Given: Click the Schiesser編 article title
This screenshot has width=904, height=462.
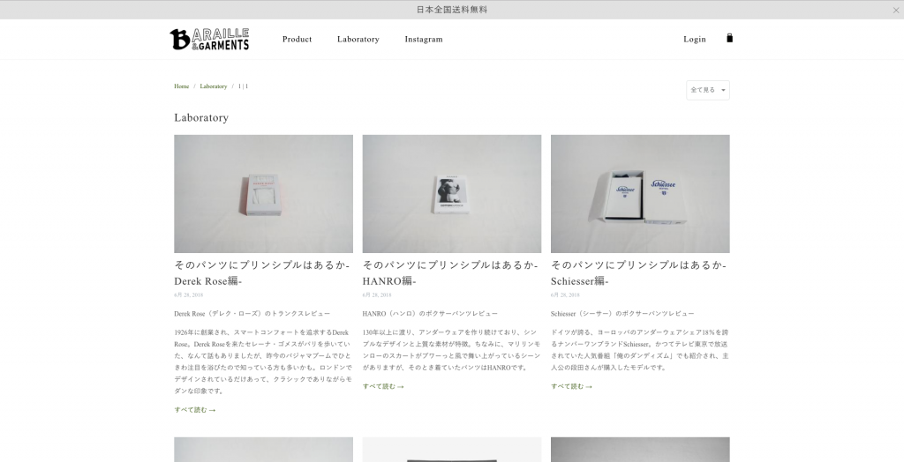Looking at the screenshot, I should [639, 273].
